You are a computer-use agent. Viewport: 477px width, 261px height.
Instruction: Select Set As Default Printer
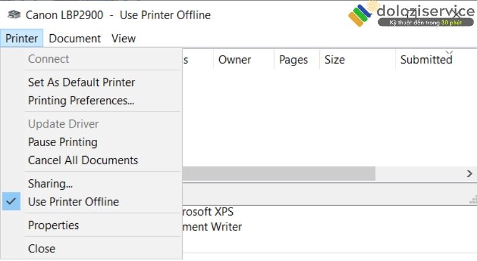tap(81, 82)
